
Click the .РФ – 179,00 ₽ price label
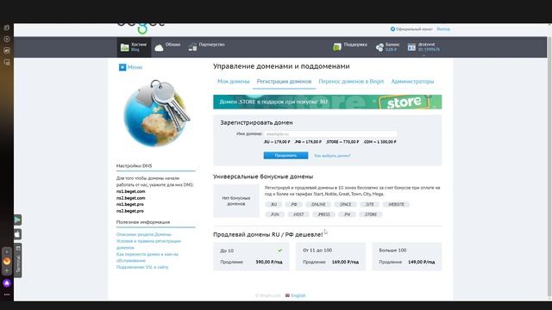tap(308, 142)
